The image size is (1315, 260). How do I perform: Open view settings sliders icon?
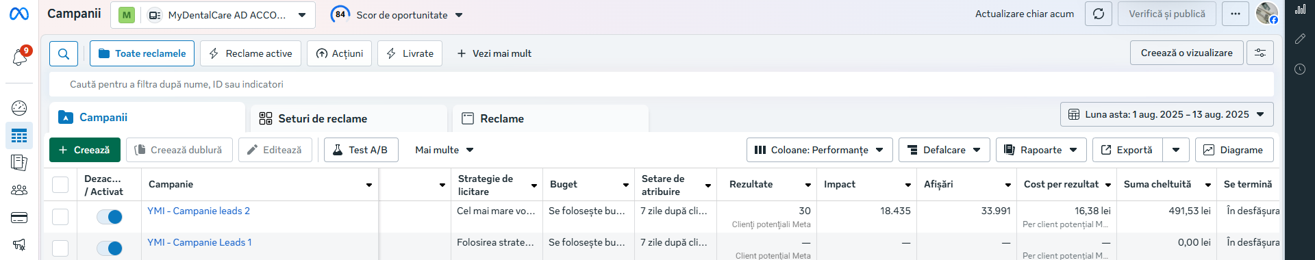(1260, 53)
